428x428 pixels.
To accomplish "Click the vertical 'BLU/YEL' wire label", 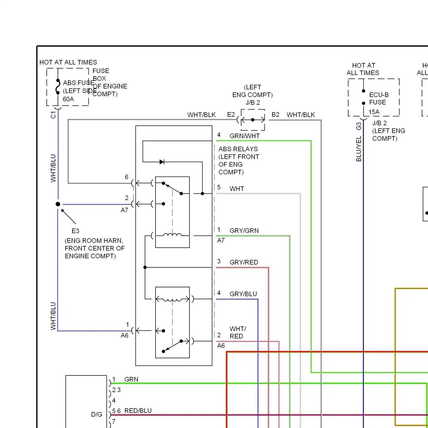I will [x=359, y=149].
